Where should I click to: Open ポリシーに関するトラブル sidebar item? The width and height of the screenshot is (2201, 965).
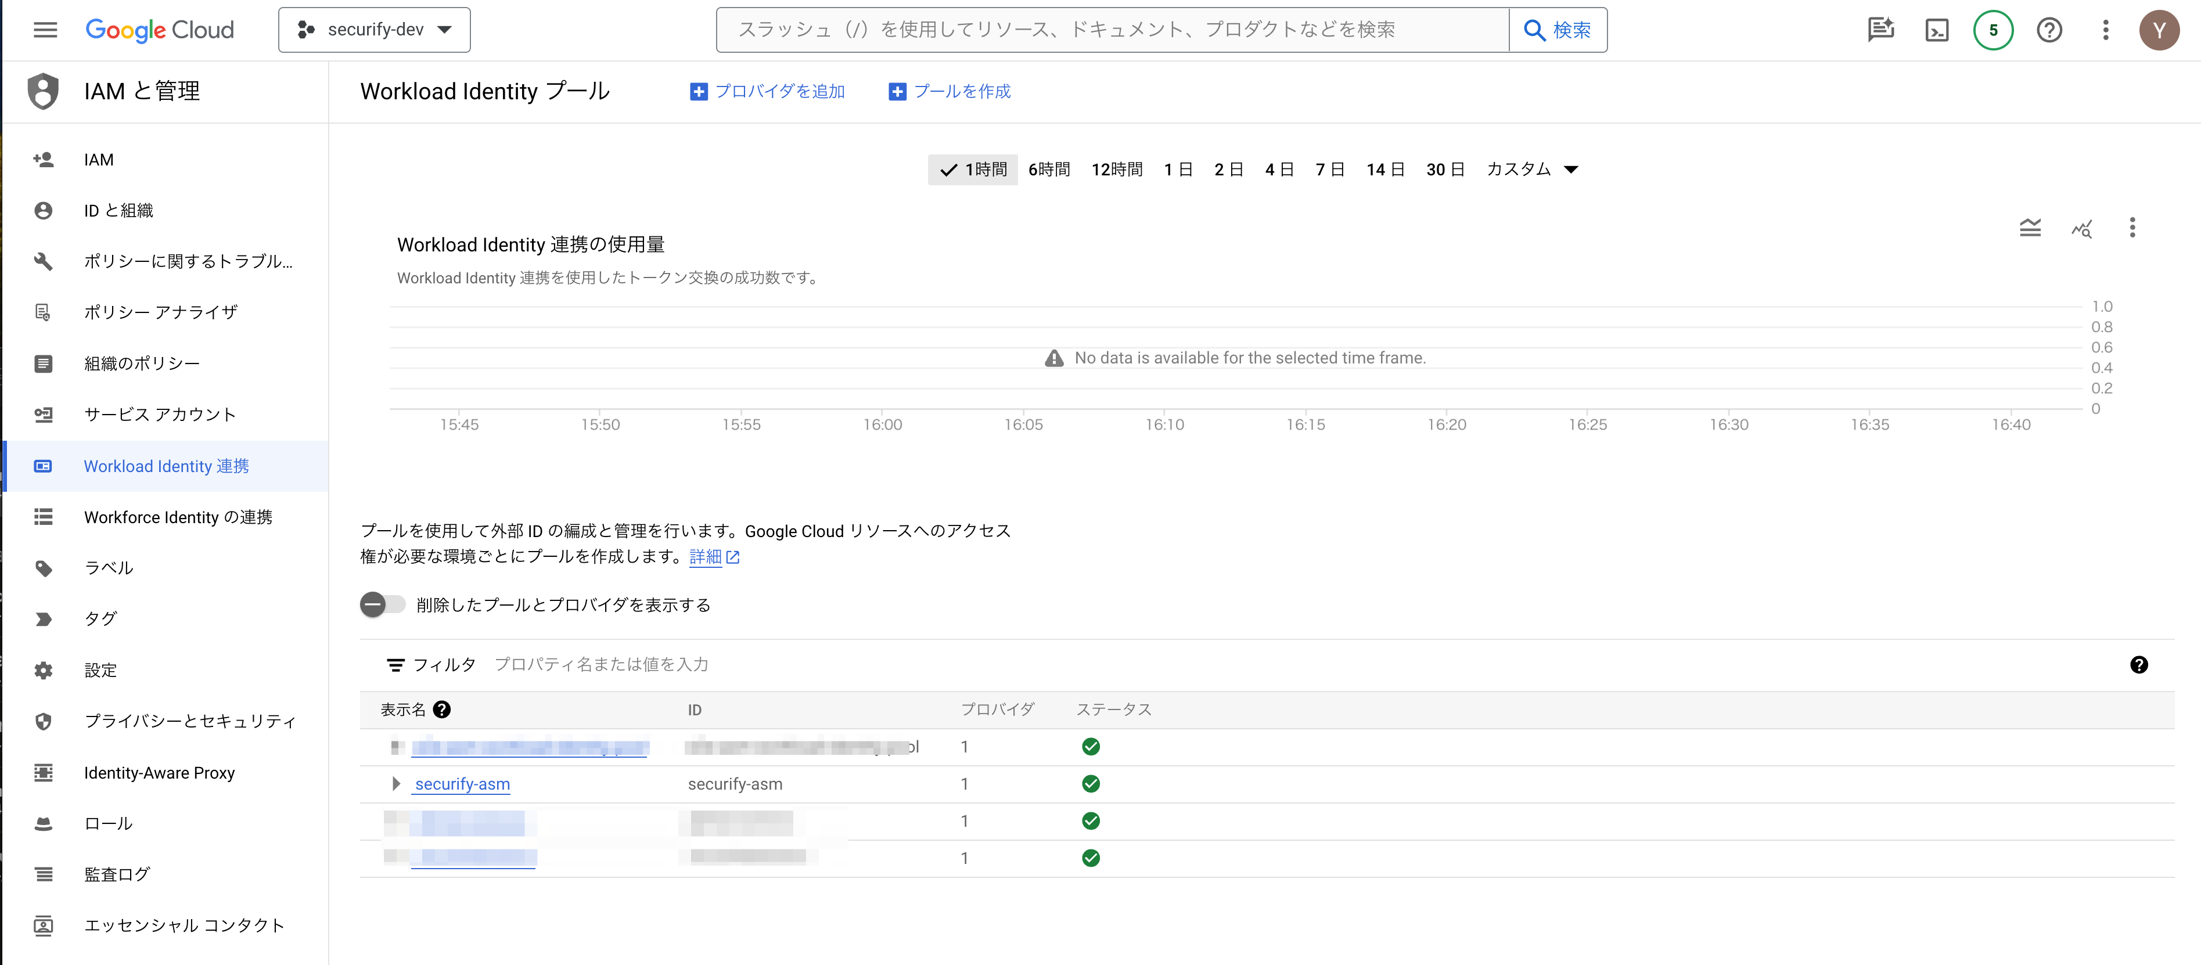coord(167,261)
